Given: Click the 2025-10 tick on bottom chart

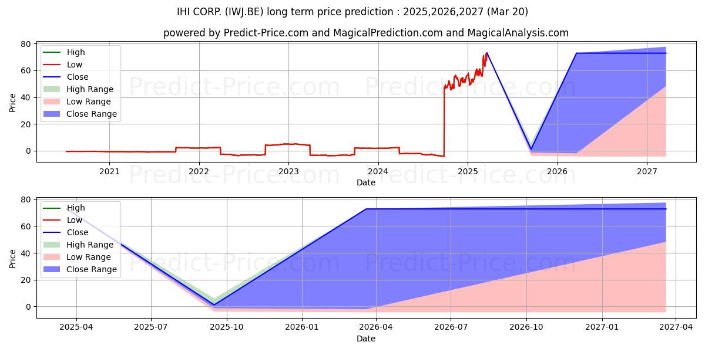Looking at the screenshot, I should pos(227,327).
